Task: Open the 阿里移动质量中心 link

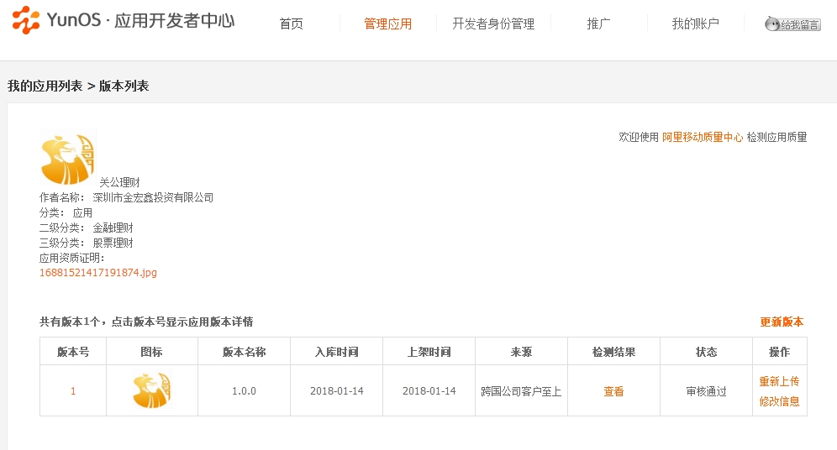Action: (x=703, y=137)
